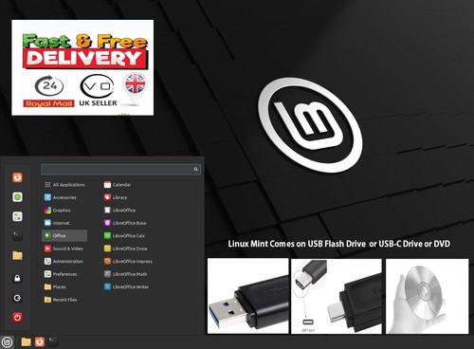Select Sound & Video category
The width and height of the screenshot is (474, 349).
click(x=64, y=248)
